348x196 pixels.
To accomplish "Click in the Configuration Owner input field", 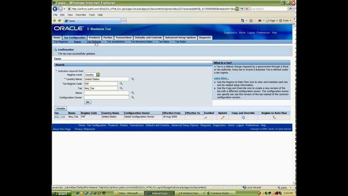I will pos(107,97).
